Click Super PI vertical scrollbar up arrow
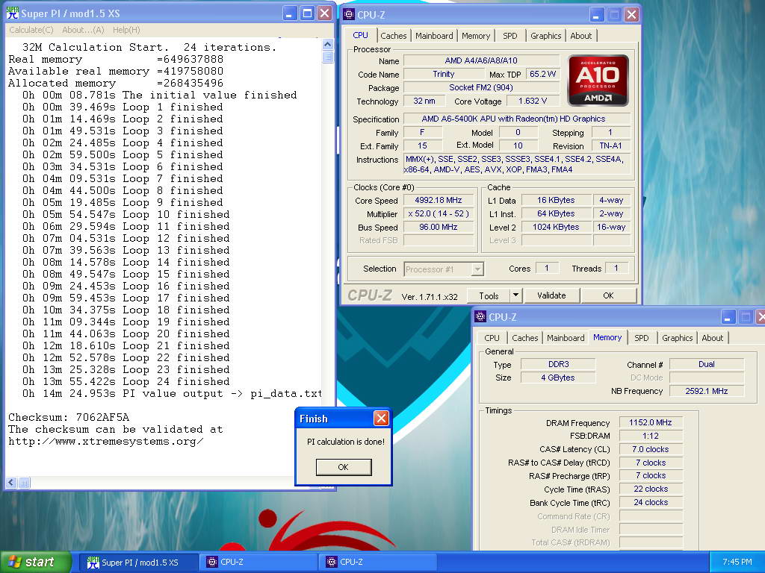Viewport: 765px width, 573px height. (327, 44)
